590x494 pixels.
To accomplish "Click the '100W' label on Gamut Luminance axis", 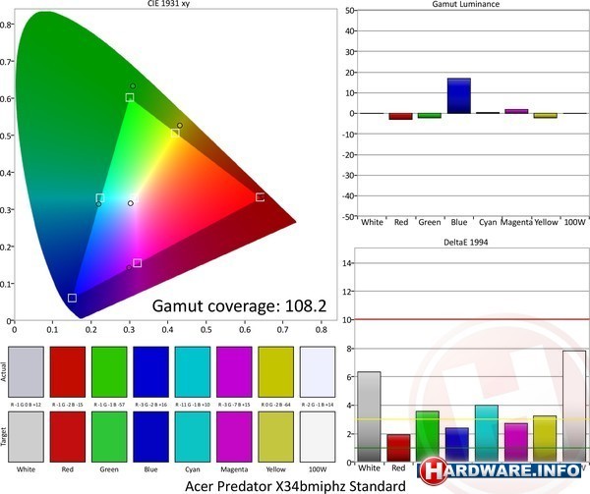I will (575, 222).
